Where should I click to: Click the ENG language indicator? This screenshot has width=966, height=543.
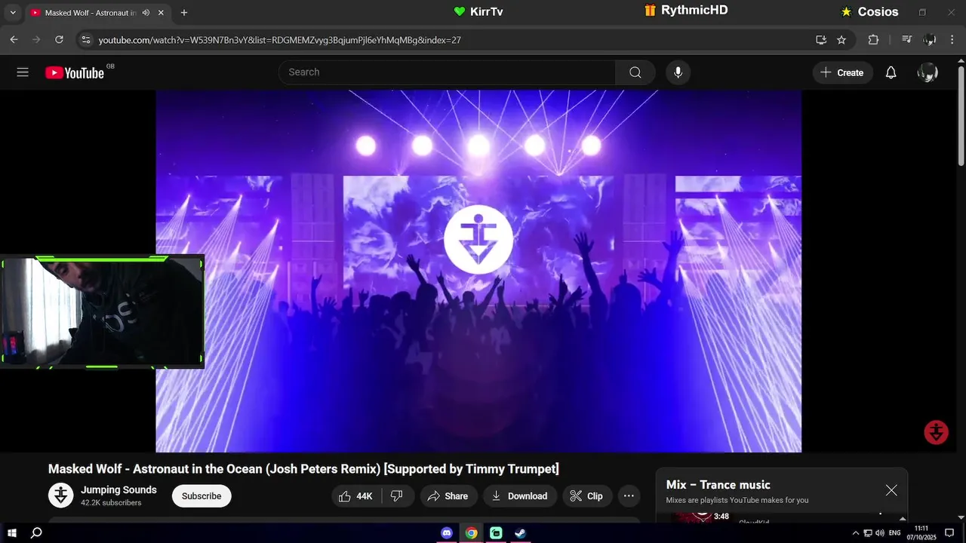[894, 533]
